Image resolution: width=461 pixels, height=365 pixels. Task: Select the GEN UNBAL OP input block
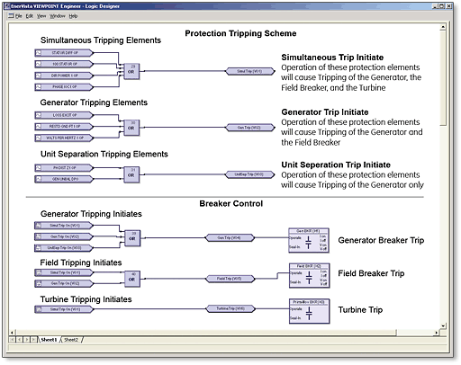pyautogui.click(x=64, y=179)
